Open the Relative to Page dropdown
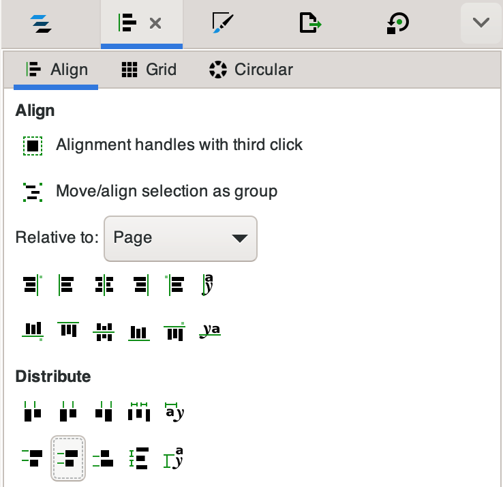The image size is (503, 487). tap(180, 238)
